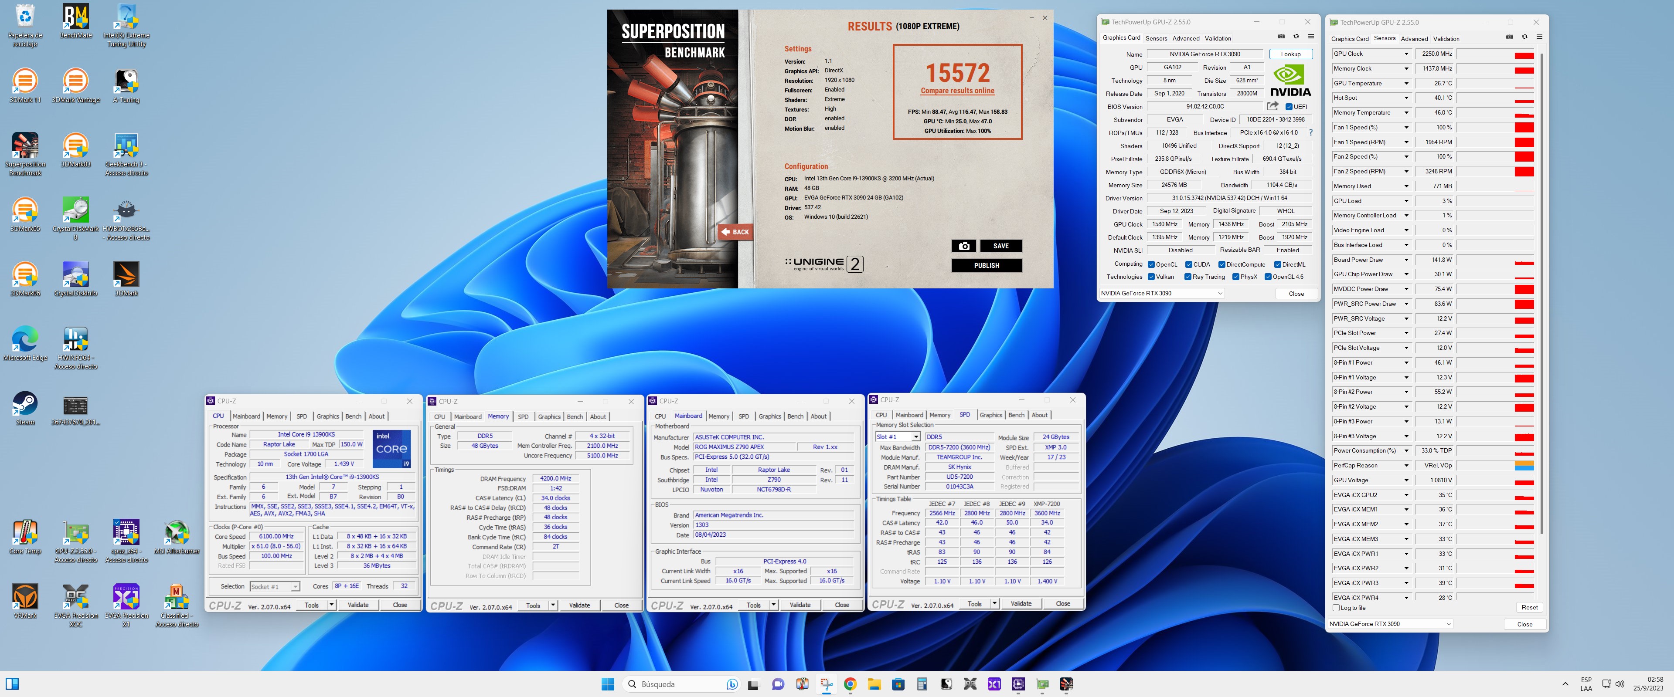
Task: Expand the PerfCap Reason sensor dropdown
Action: pyautogui.click(x=1406, y=465)
